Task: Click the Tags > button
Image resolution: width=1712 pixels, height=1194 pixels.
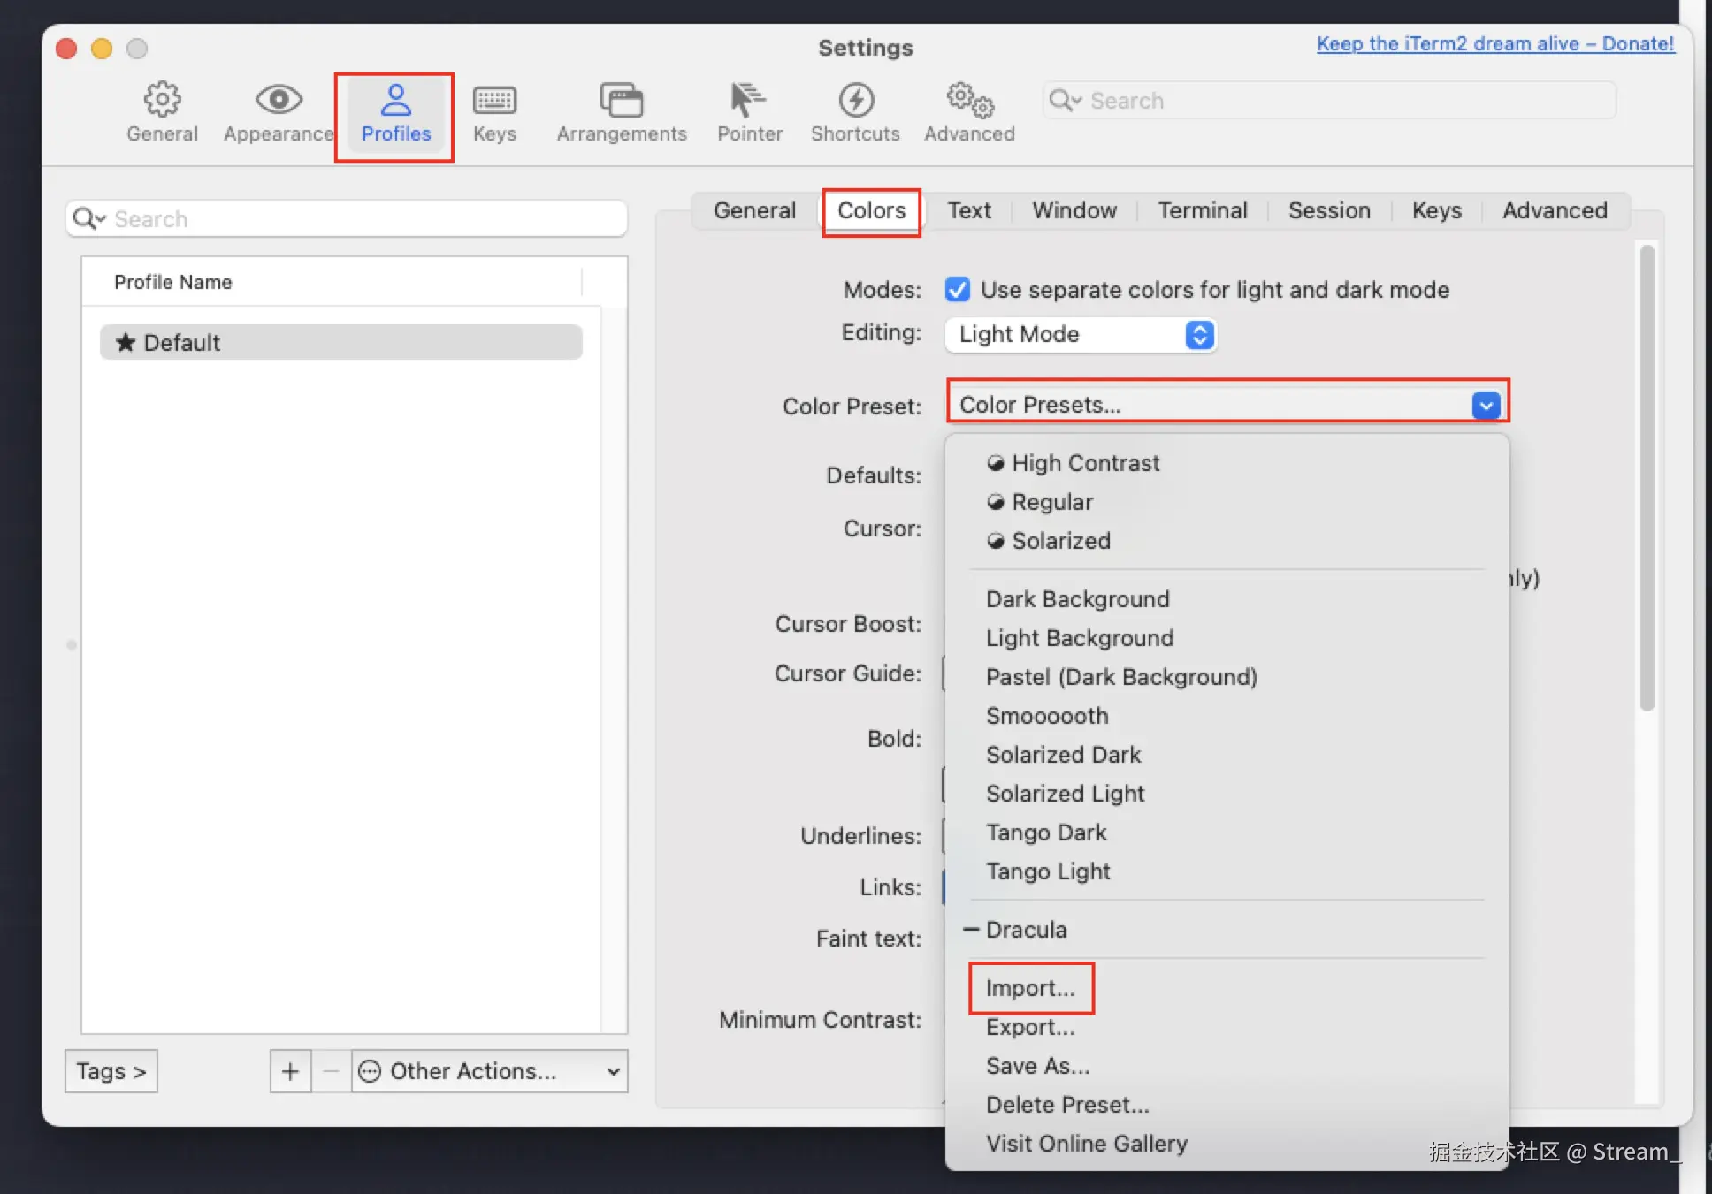Action: pyautogui.click(x=111, y=1071)
